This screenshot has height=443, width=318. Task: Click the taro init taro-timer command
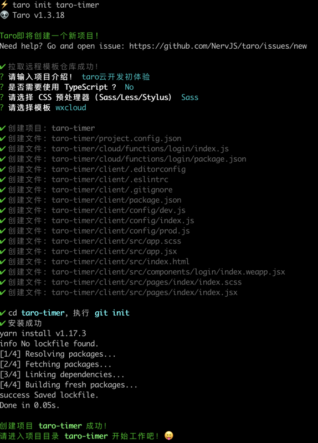coord(56,5)
